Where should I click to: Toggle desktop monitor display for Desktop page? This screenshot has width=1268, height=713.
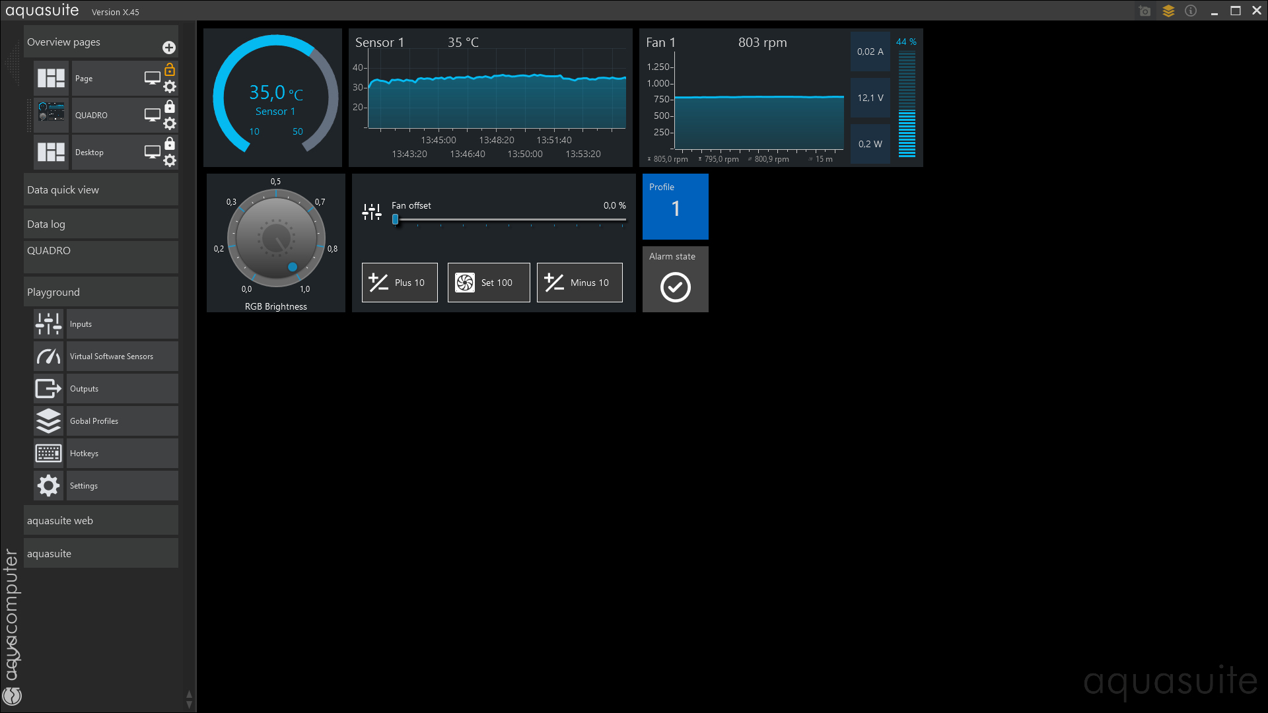click(x=152, y=152)
